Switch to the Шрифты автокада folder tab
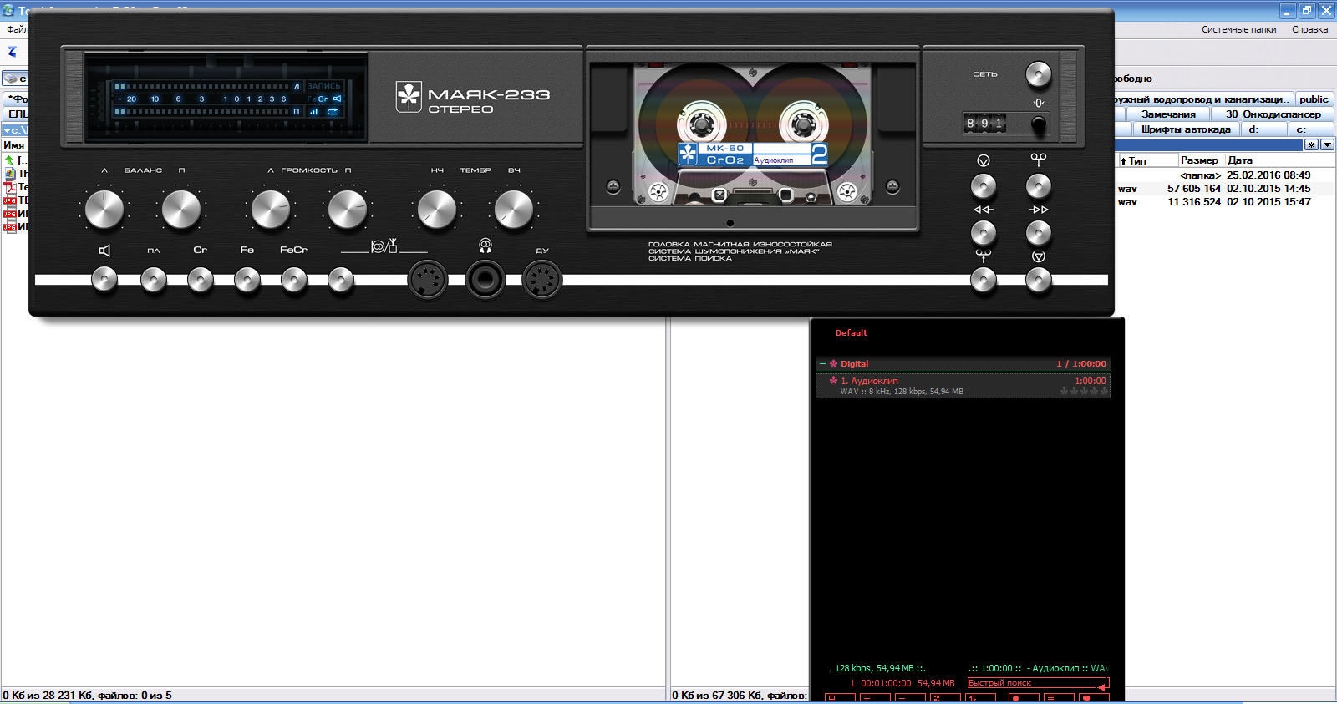1337x704 pixels. click(x=1186, y=129)
